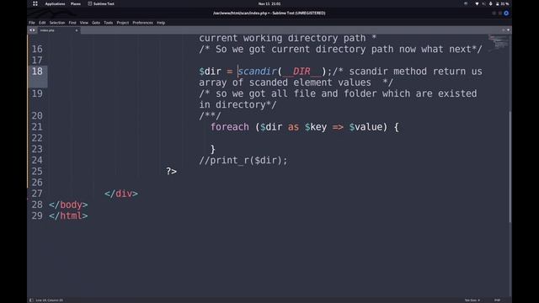The height and width of the screenshot is (303, 539).
Task: Click the tab navigation arrows at left
Action: pos(32,30)
